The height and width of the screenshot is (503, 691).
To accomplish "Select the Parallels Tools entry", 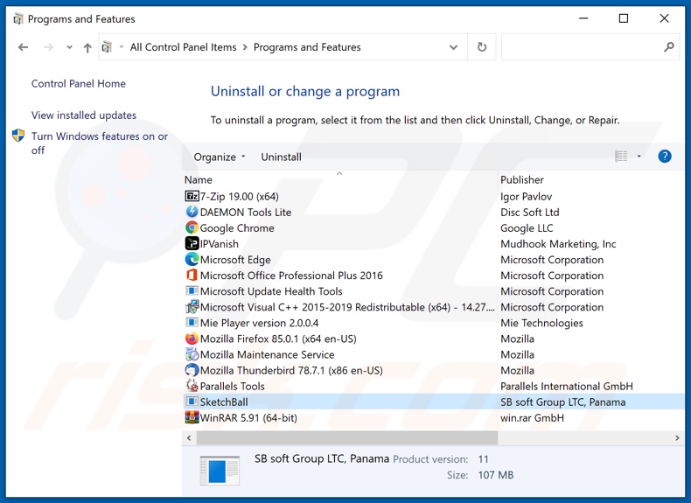I will [233, 387].
